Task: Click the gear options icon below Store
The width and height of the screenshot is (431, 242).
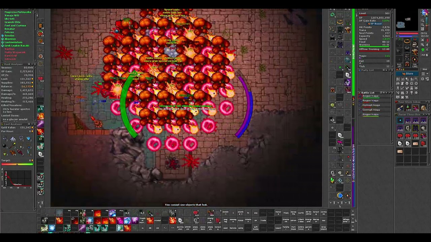Action: tap(423, 79)
